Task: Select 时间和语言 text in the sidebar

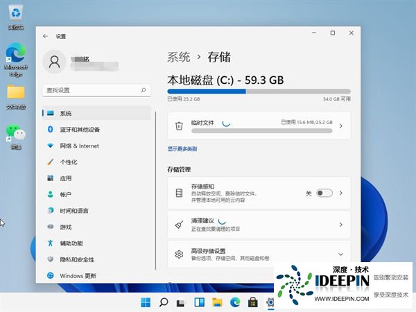Action: tap(74, 211)
